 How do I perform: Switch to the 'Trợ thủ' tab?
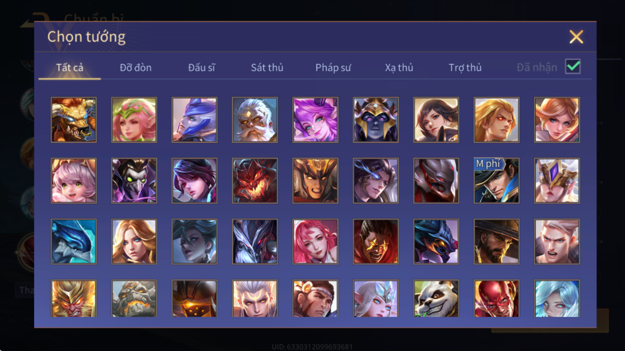tap(465, 68)
